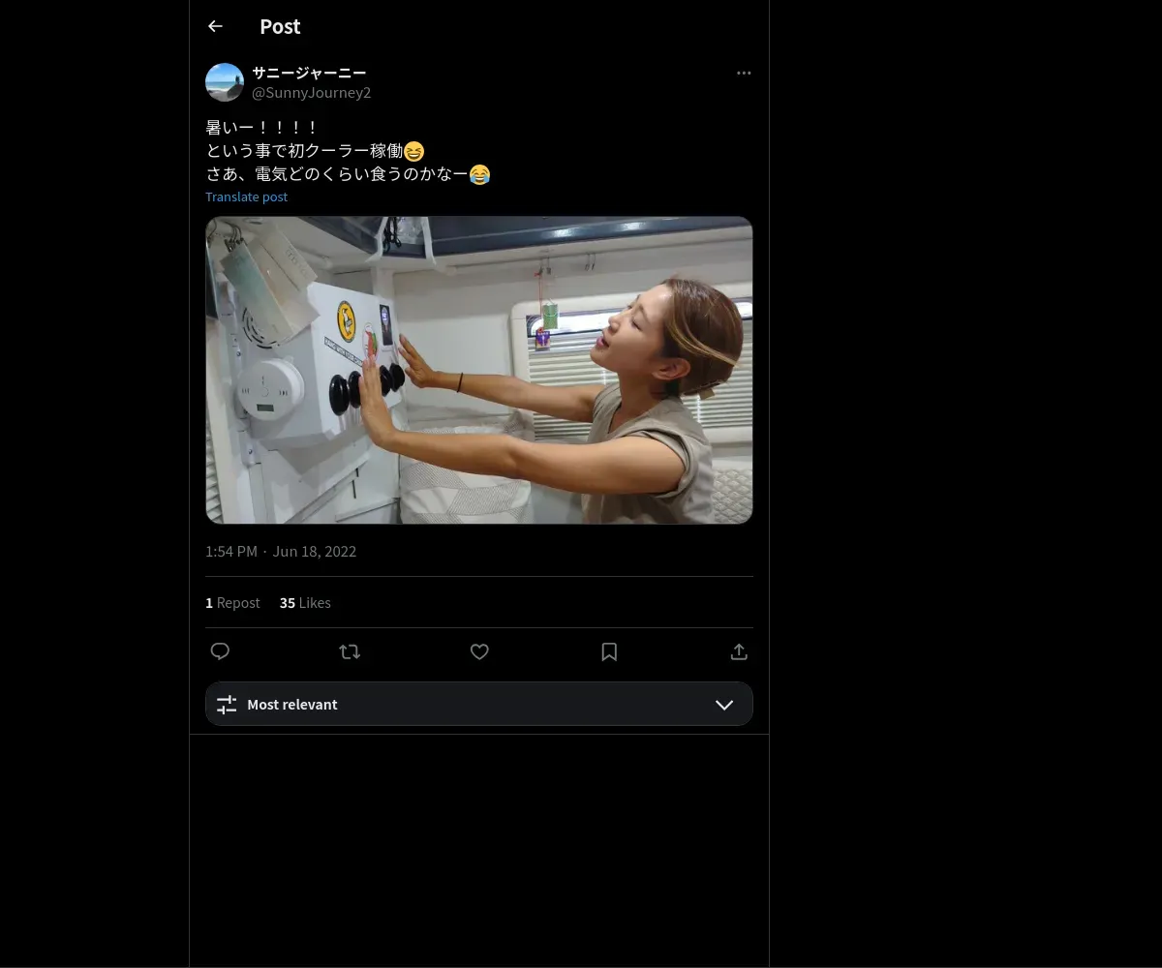This screenshot has height=968, width=1162.
Task: Repost this post with the arrows icon
Action: click(350, 651)
